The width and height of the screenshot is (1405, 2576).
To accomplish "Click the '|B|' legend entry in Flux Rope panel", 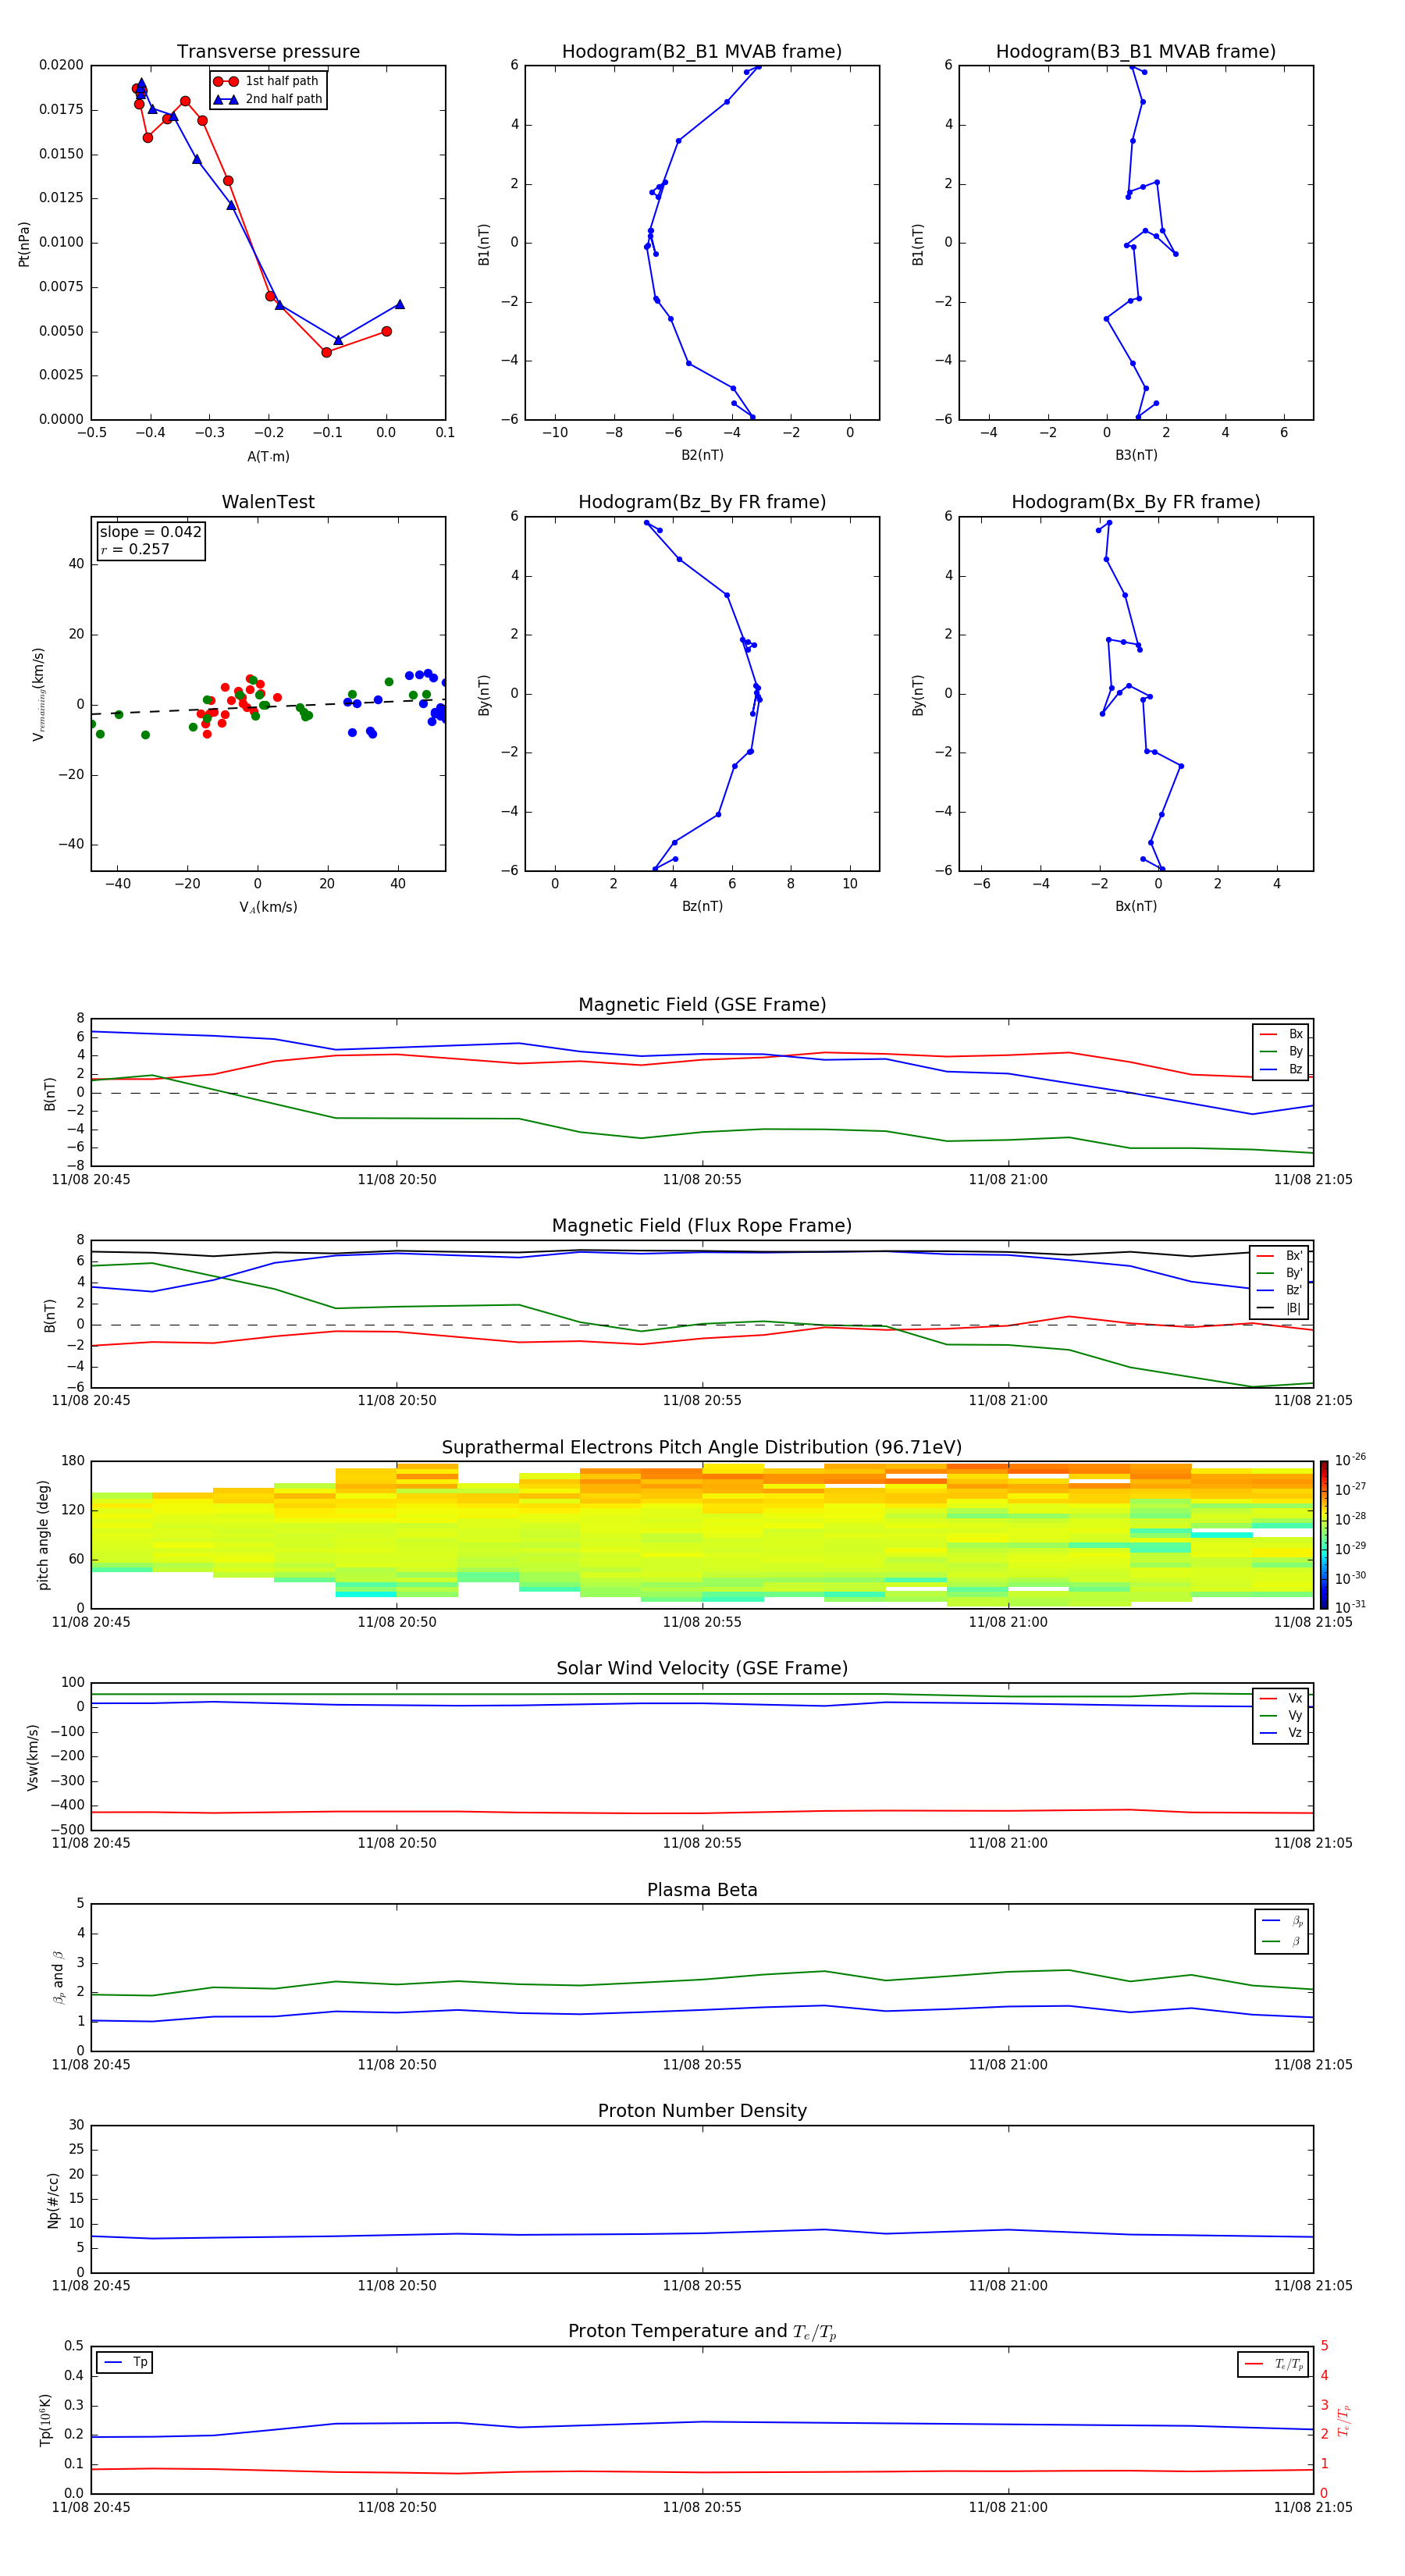I will tap(1280, 1308).
